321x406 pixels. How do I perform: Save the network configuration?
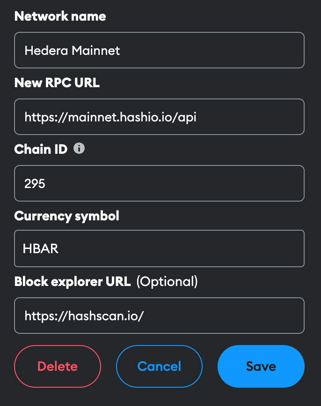click(261, 366)
